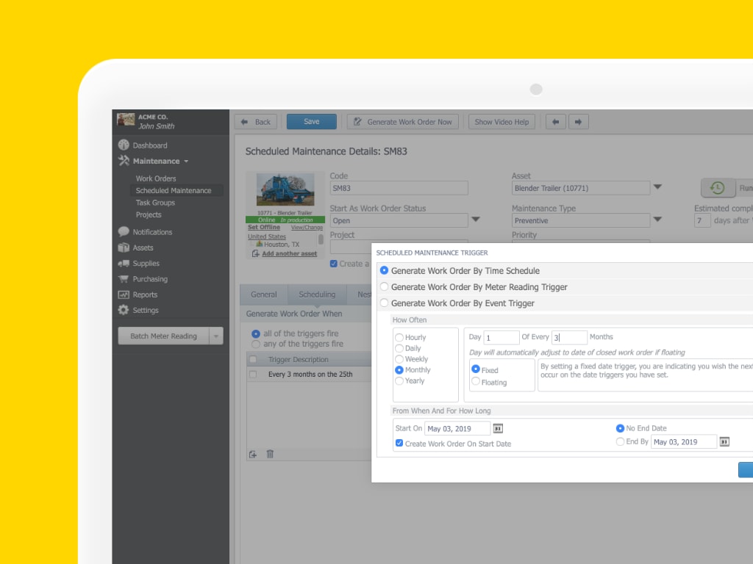This screenshot has height=564, width=753.
Task: Select any of the triggers fire
Action: coord(255,344)
